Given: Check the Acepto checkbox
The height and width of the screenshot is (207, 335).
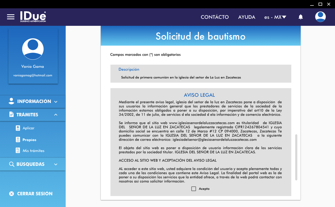Looking at the screenshot, I should 194,189.
